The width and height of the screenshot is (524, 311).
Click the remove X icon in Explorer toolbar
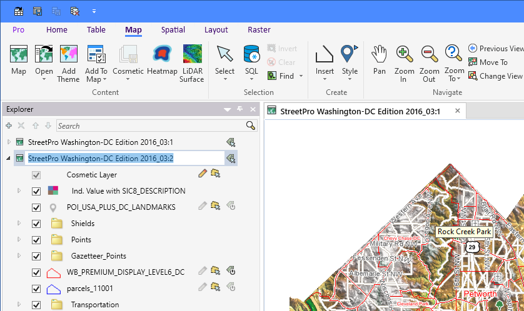pos(21,126)
